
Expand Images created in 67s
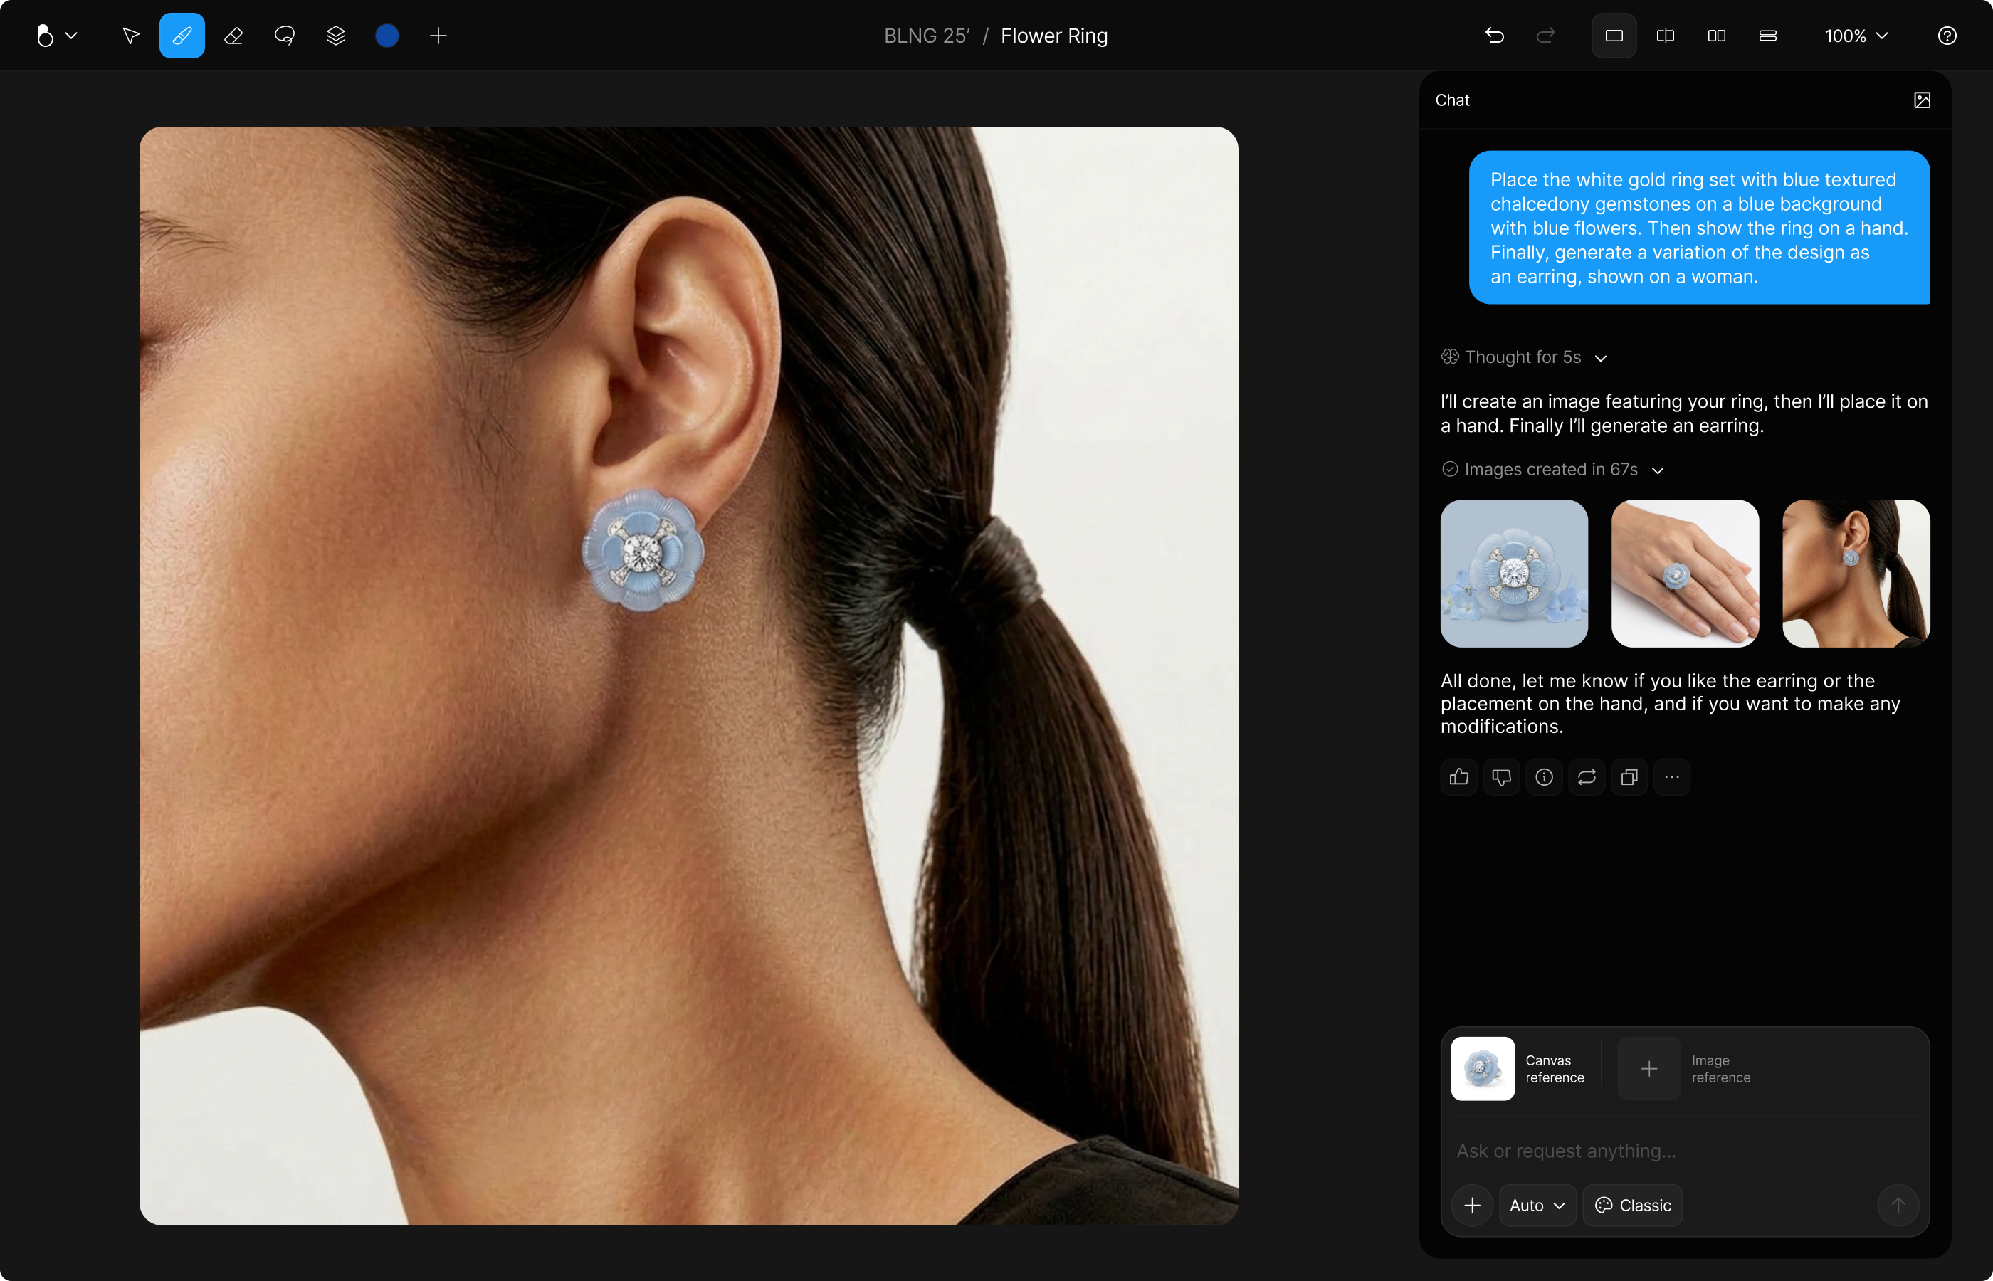tap(1552, 469)
